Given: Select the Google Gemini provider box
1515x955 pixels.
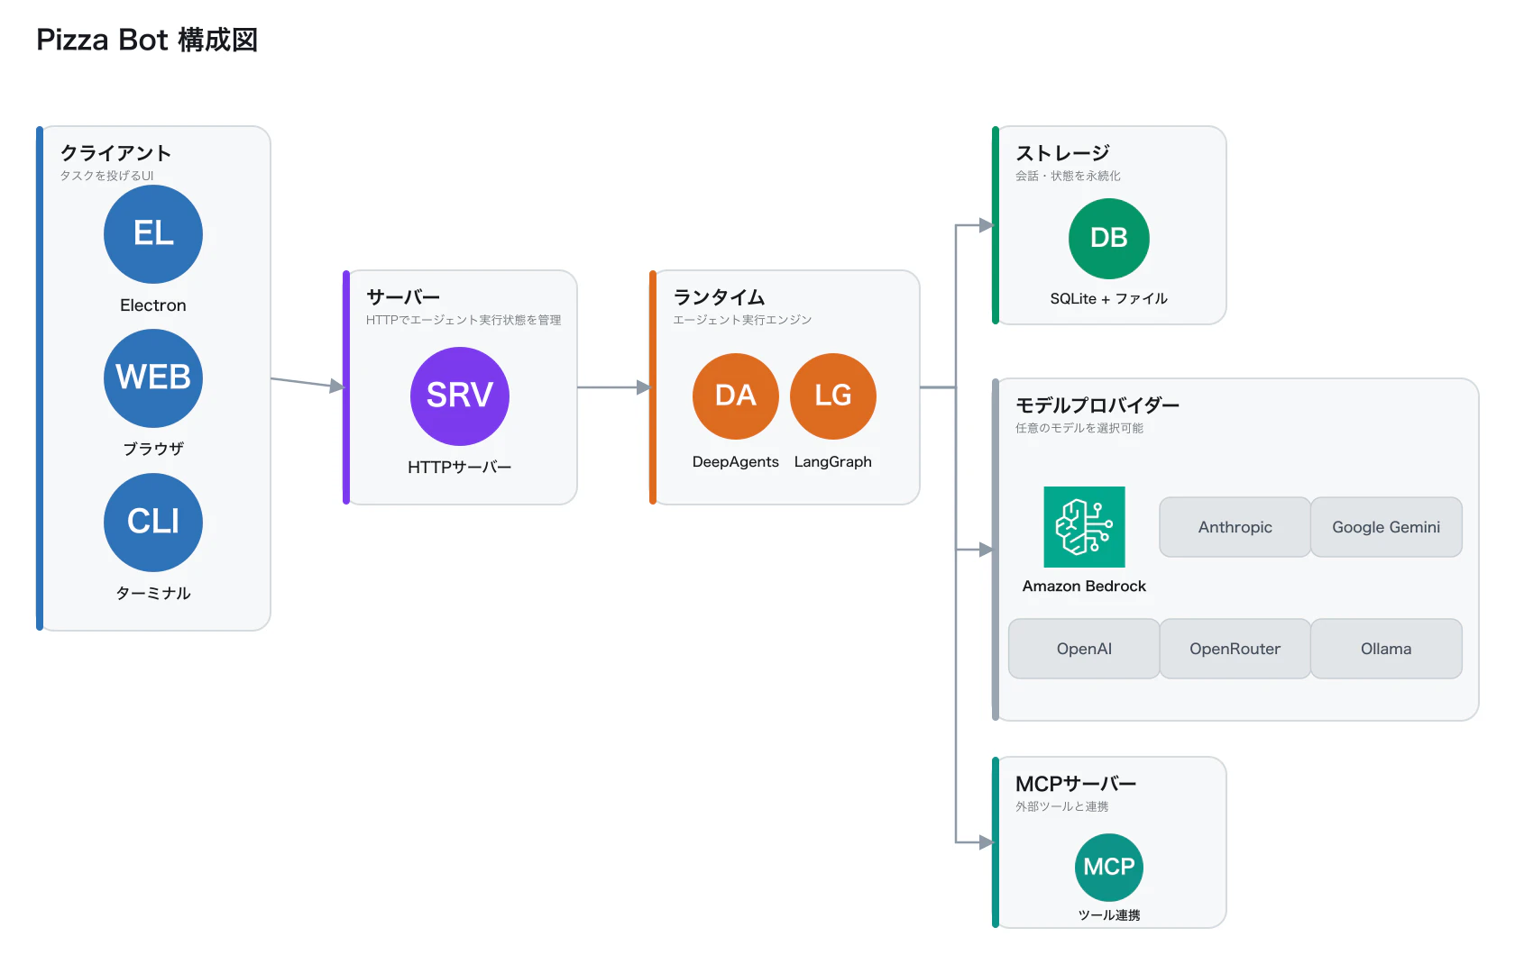Looking at the screenshot, I should 1386,527.
